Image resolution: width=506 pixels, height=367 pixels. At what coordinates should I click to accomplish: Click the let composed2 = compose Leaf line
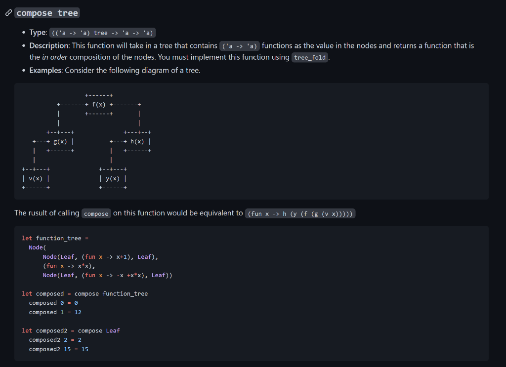point(72,330)
